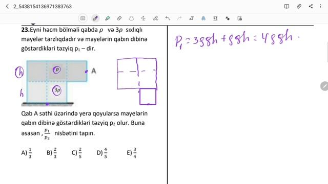Image resolution: width=328 pixels, height=184 pixels.
Task: Select the Eraser tool
Action: [119, 18]
